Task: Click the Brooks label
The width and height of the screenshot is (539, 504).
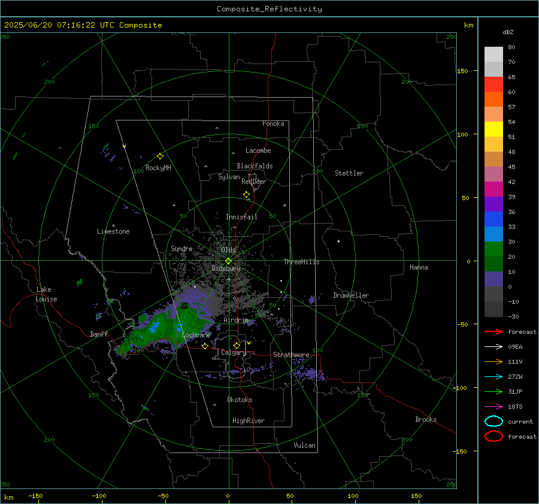Action: tap(426, 420)
